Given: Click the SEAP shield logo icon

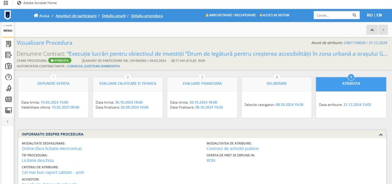Looking at the screenshot, I should coord(8,15).
